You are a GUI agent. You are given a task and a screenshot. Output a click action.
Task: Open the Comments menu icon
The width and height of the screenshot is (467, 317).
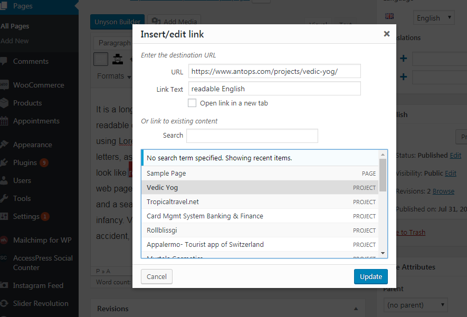click(x=4, y=61)
